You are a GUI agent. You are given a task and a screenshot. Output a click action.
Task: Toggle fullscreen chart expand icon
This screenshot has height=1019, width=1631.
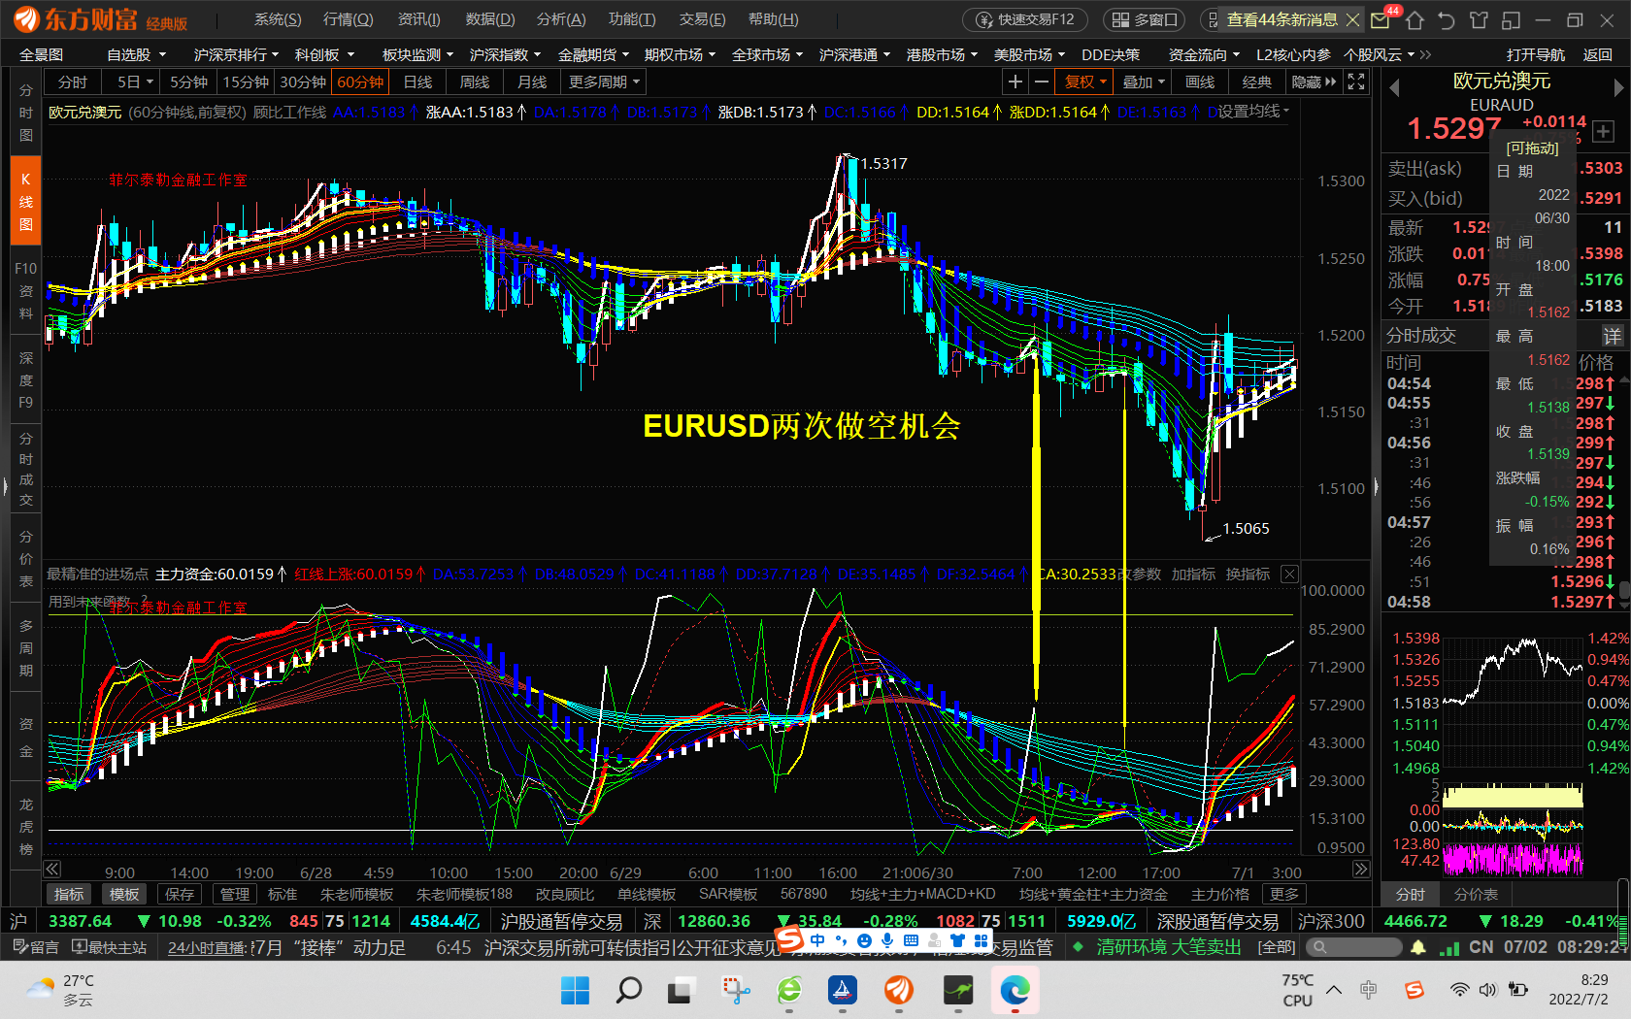click(x=1356, y=82)
